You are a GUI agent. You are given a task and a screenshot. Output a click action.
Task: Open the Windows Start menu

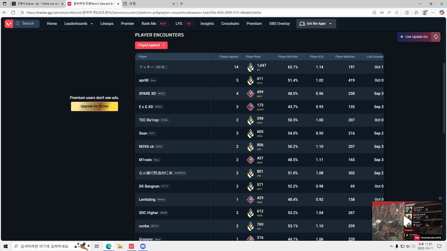[x=6, y=246]
